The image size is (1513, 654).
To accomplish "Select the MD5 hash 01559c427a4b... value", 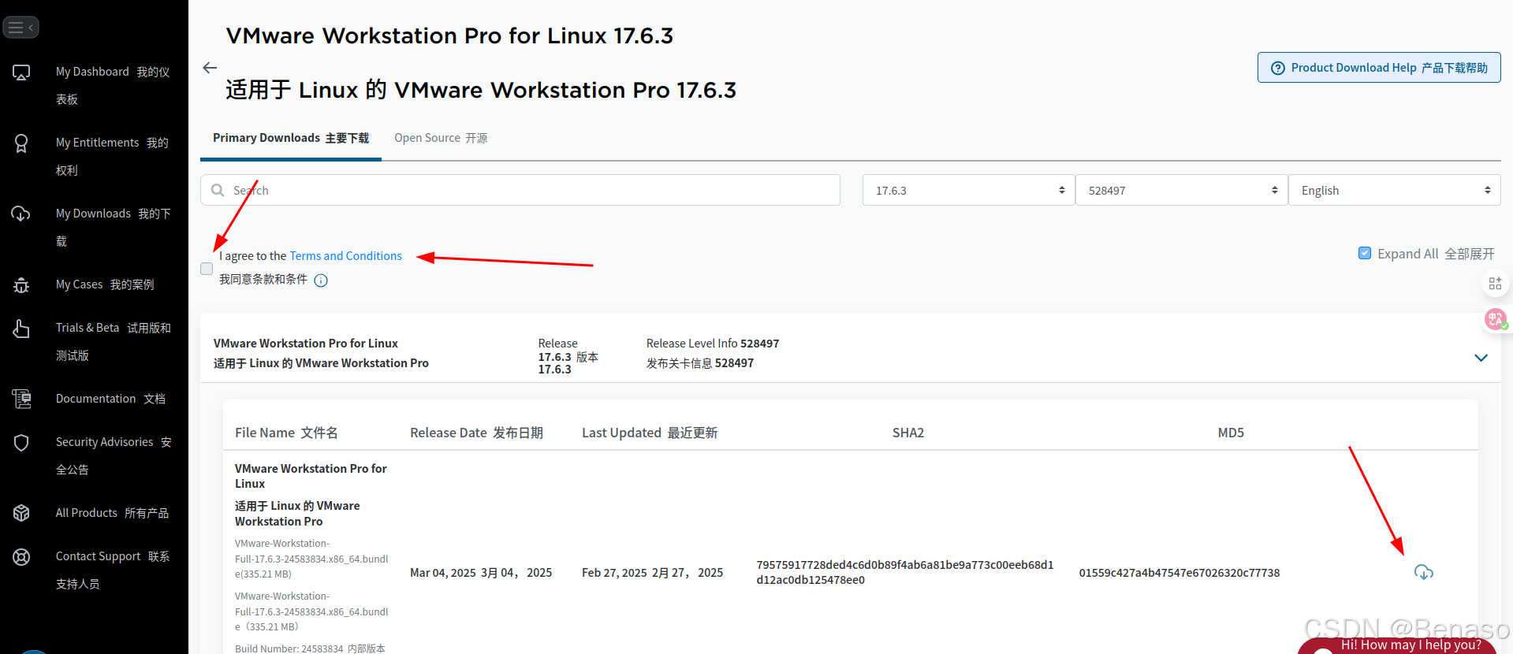I will tap(1179, 573).
